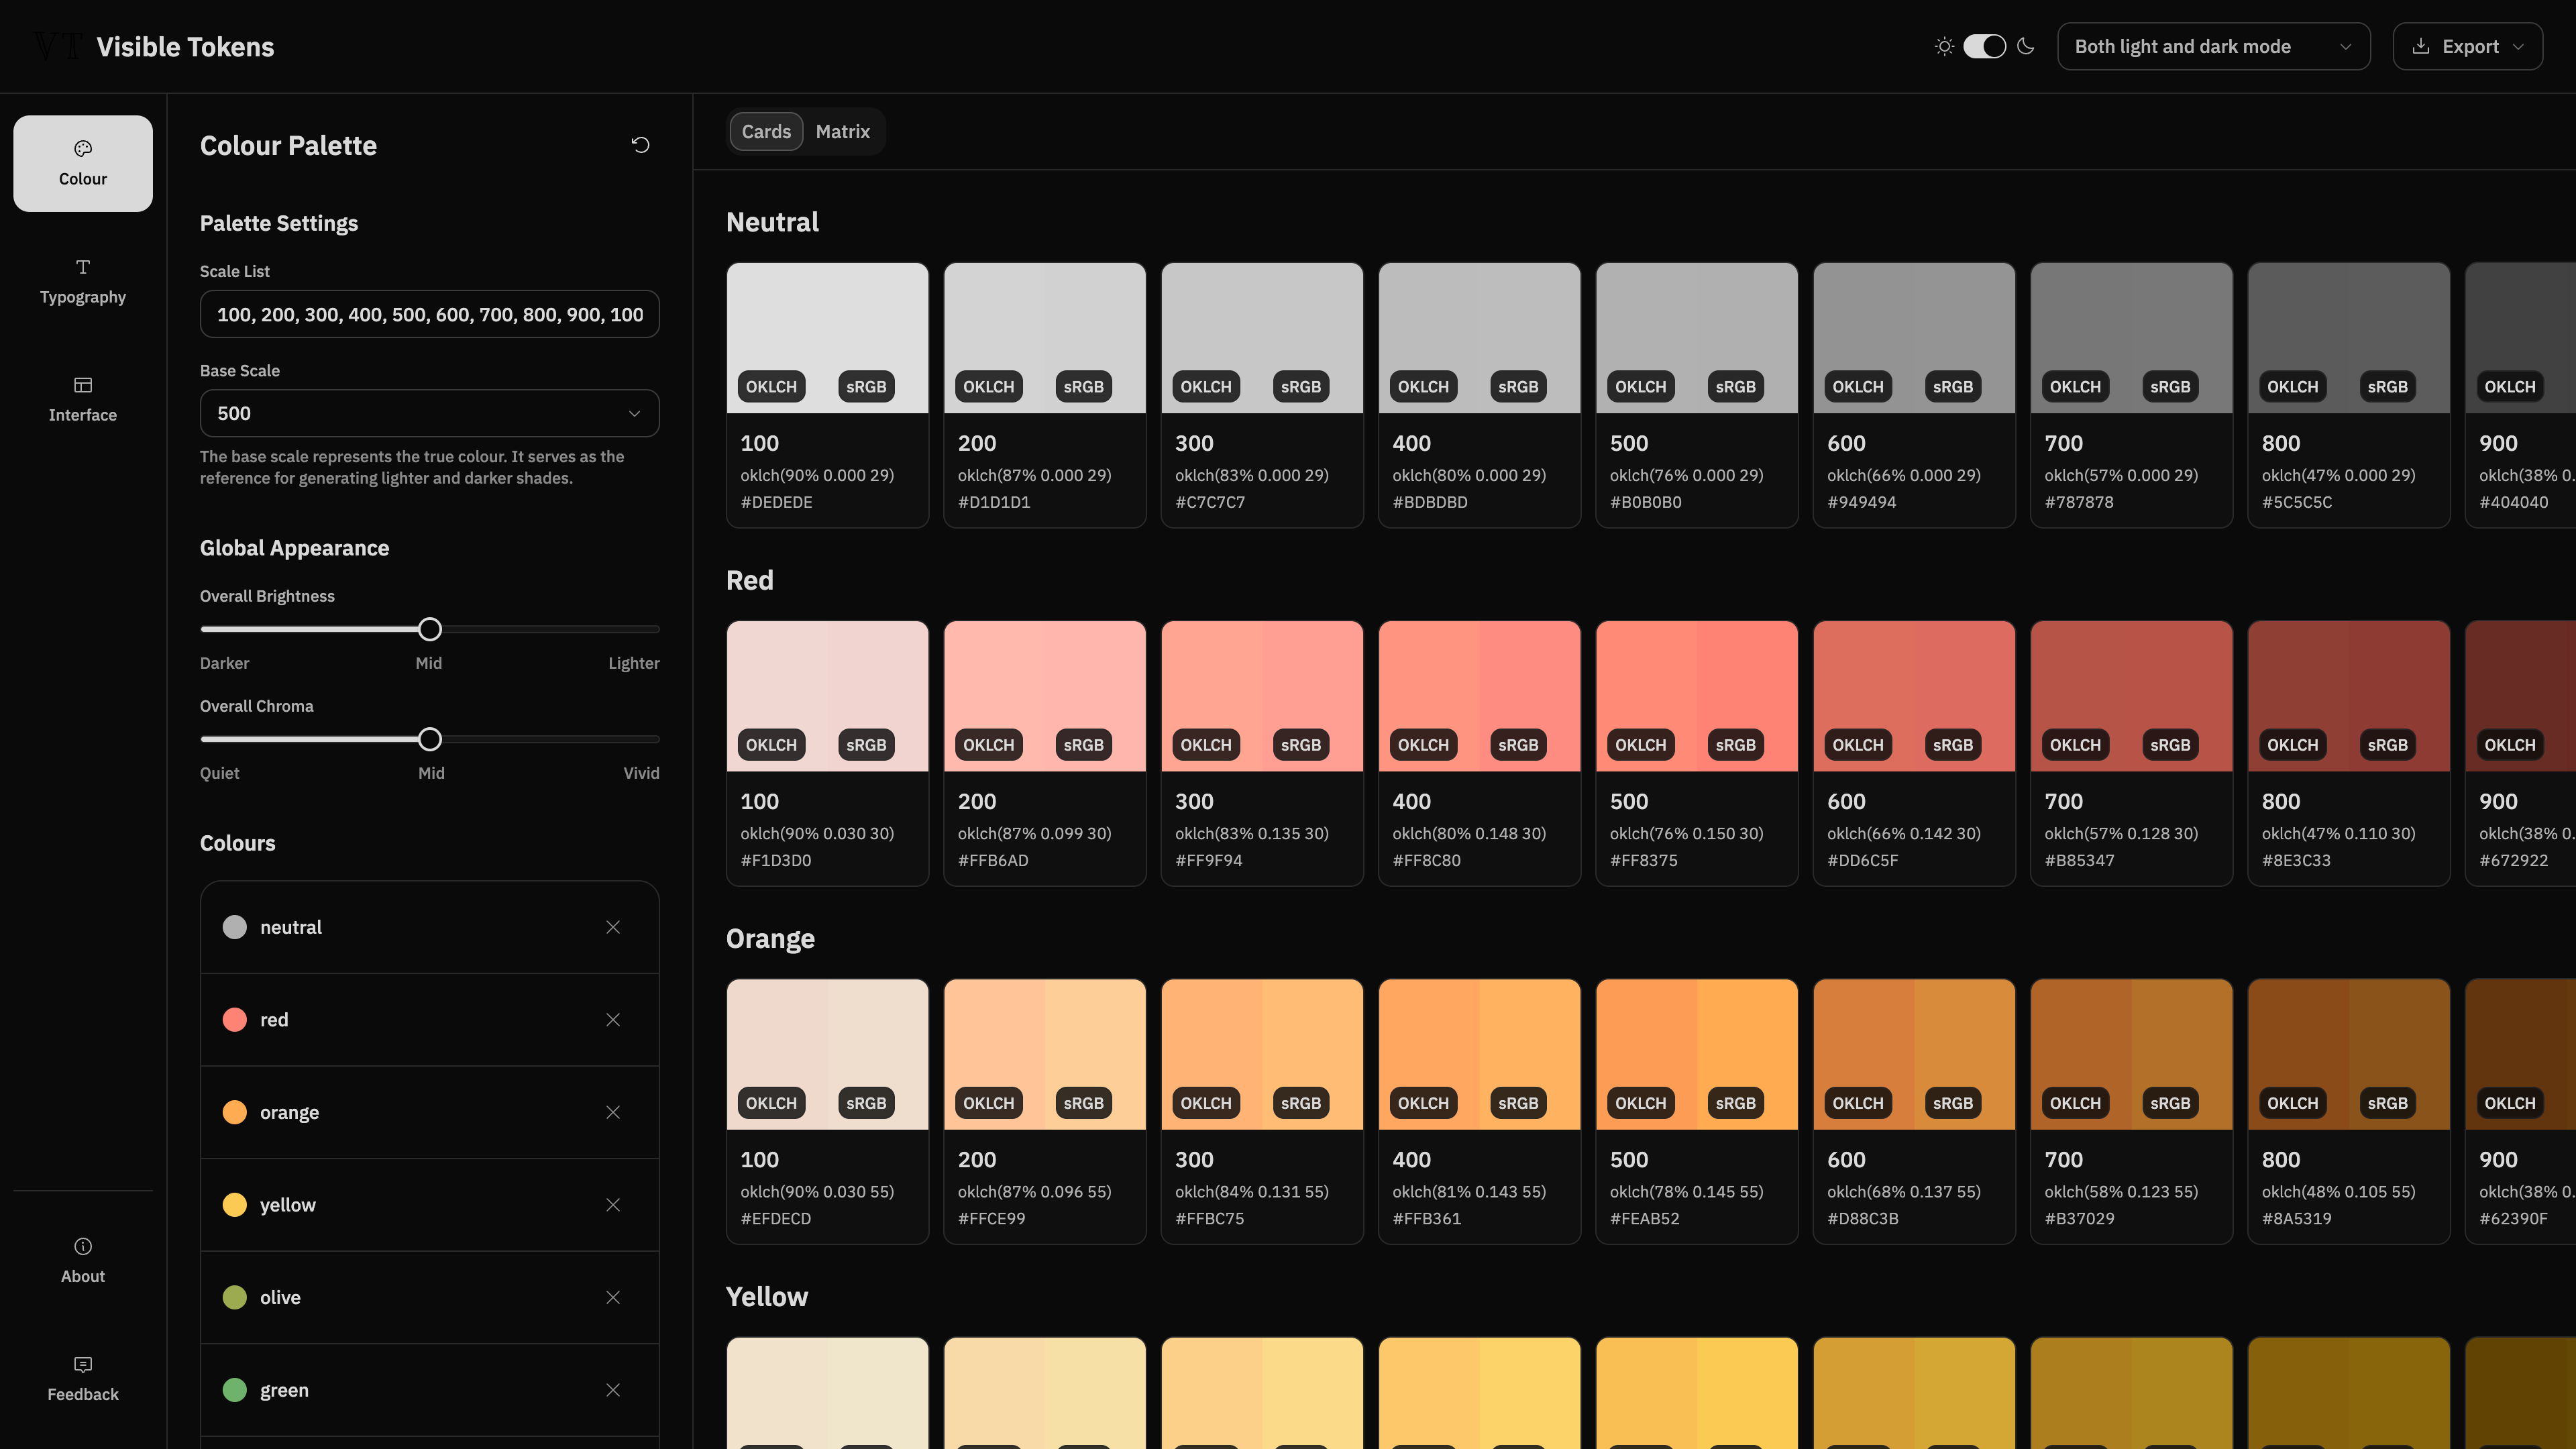Click OKLCH badge on Neutral 800 card
This screenshot has height=1449, width=2576.
(2292, 387)
